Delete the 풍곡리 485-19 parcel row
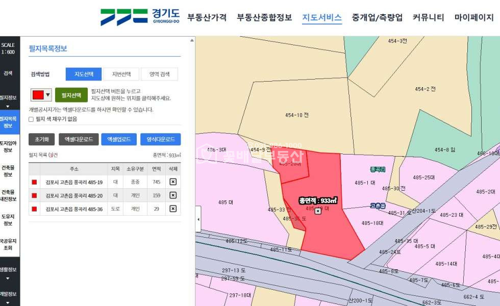The width and height of the screenshot is (500, 306). (172, 182)
